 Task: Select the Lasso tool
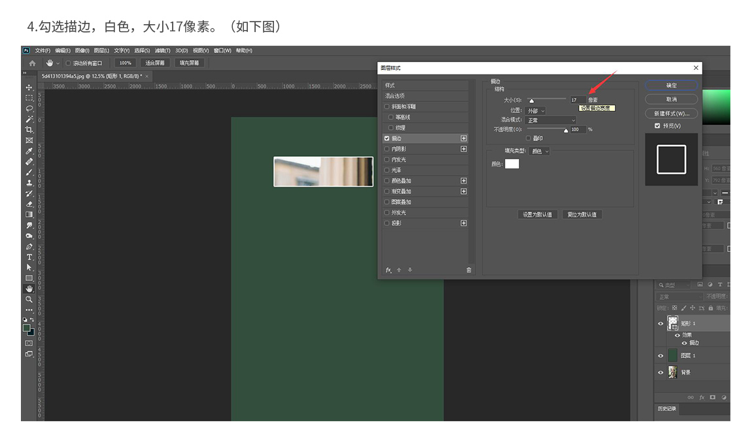tap(29, 108)
